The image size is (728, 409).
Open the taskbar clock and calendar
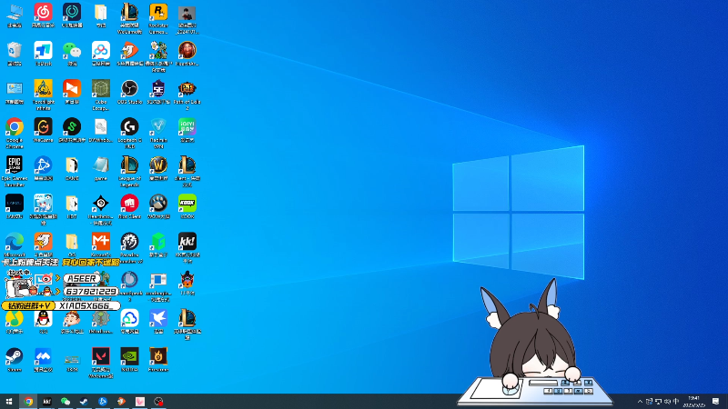(x=694, y=402)
